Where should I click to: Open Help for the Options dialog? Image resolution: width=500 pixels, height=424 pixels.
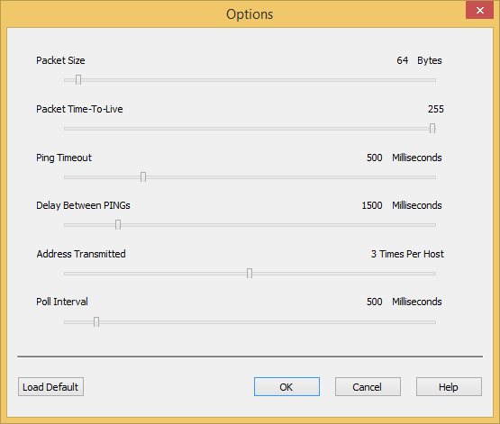pyautogui.click(x=449, y=387)
